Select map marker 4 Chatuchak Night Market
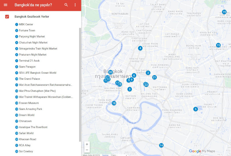Screen dimensions: 231x156 (140, 48)
